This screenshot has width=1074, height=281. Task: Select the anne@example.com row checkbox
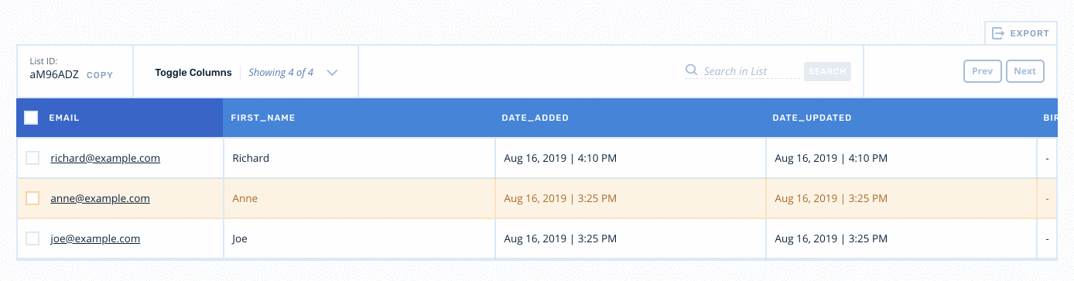coord(32,198)
